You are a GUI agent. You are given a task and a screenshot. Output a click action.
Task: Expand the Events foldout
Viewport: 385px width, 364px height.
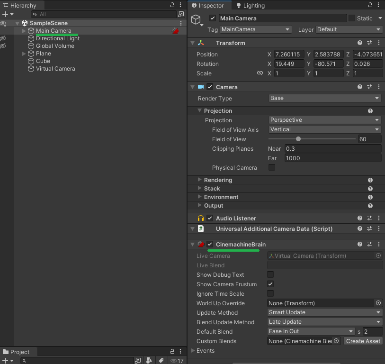point(193,350)
